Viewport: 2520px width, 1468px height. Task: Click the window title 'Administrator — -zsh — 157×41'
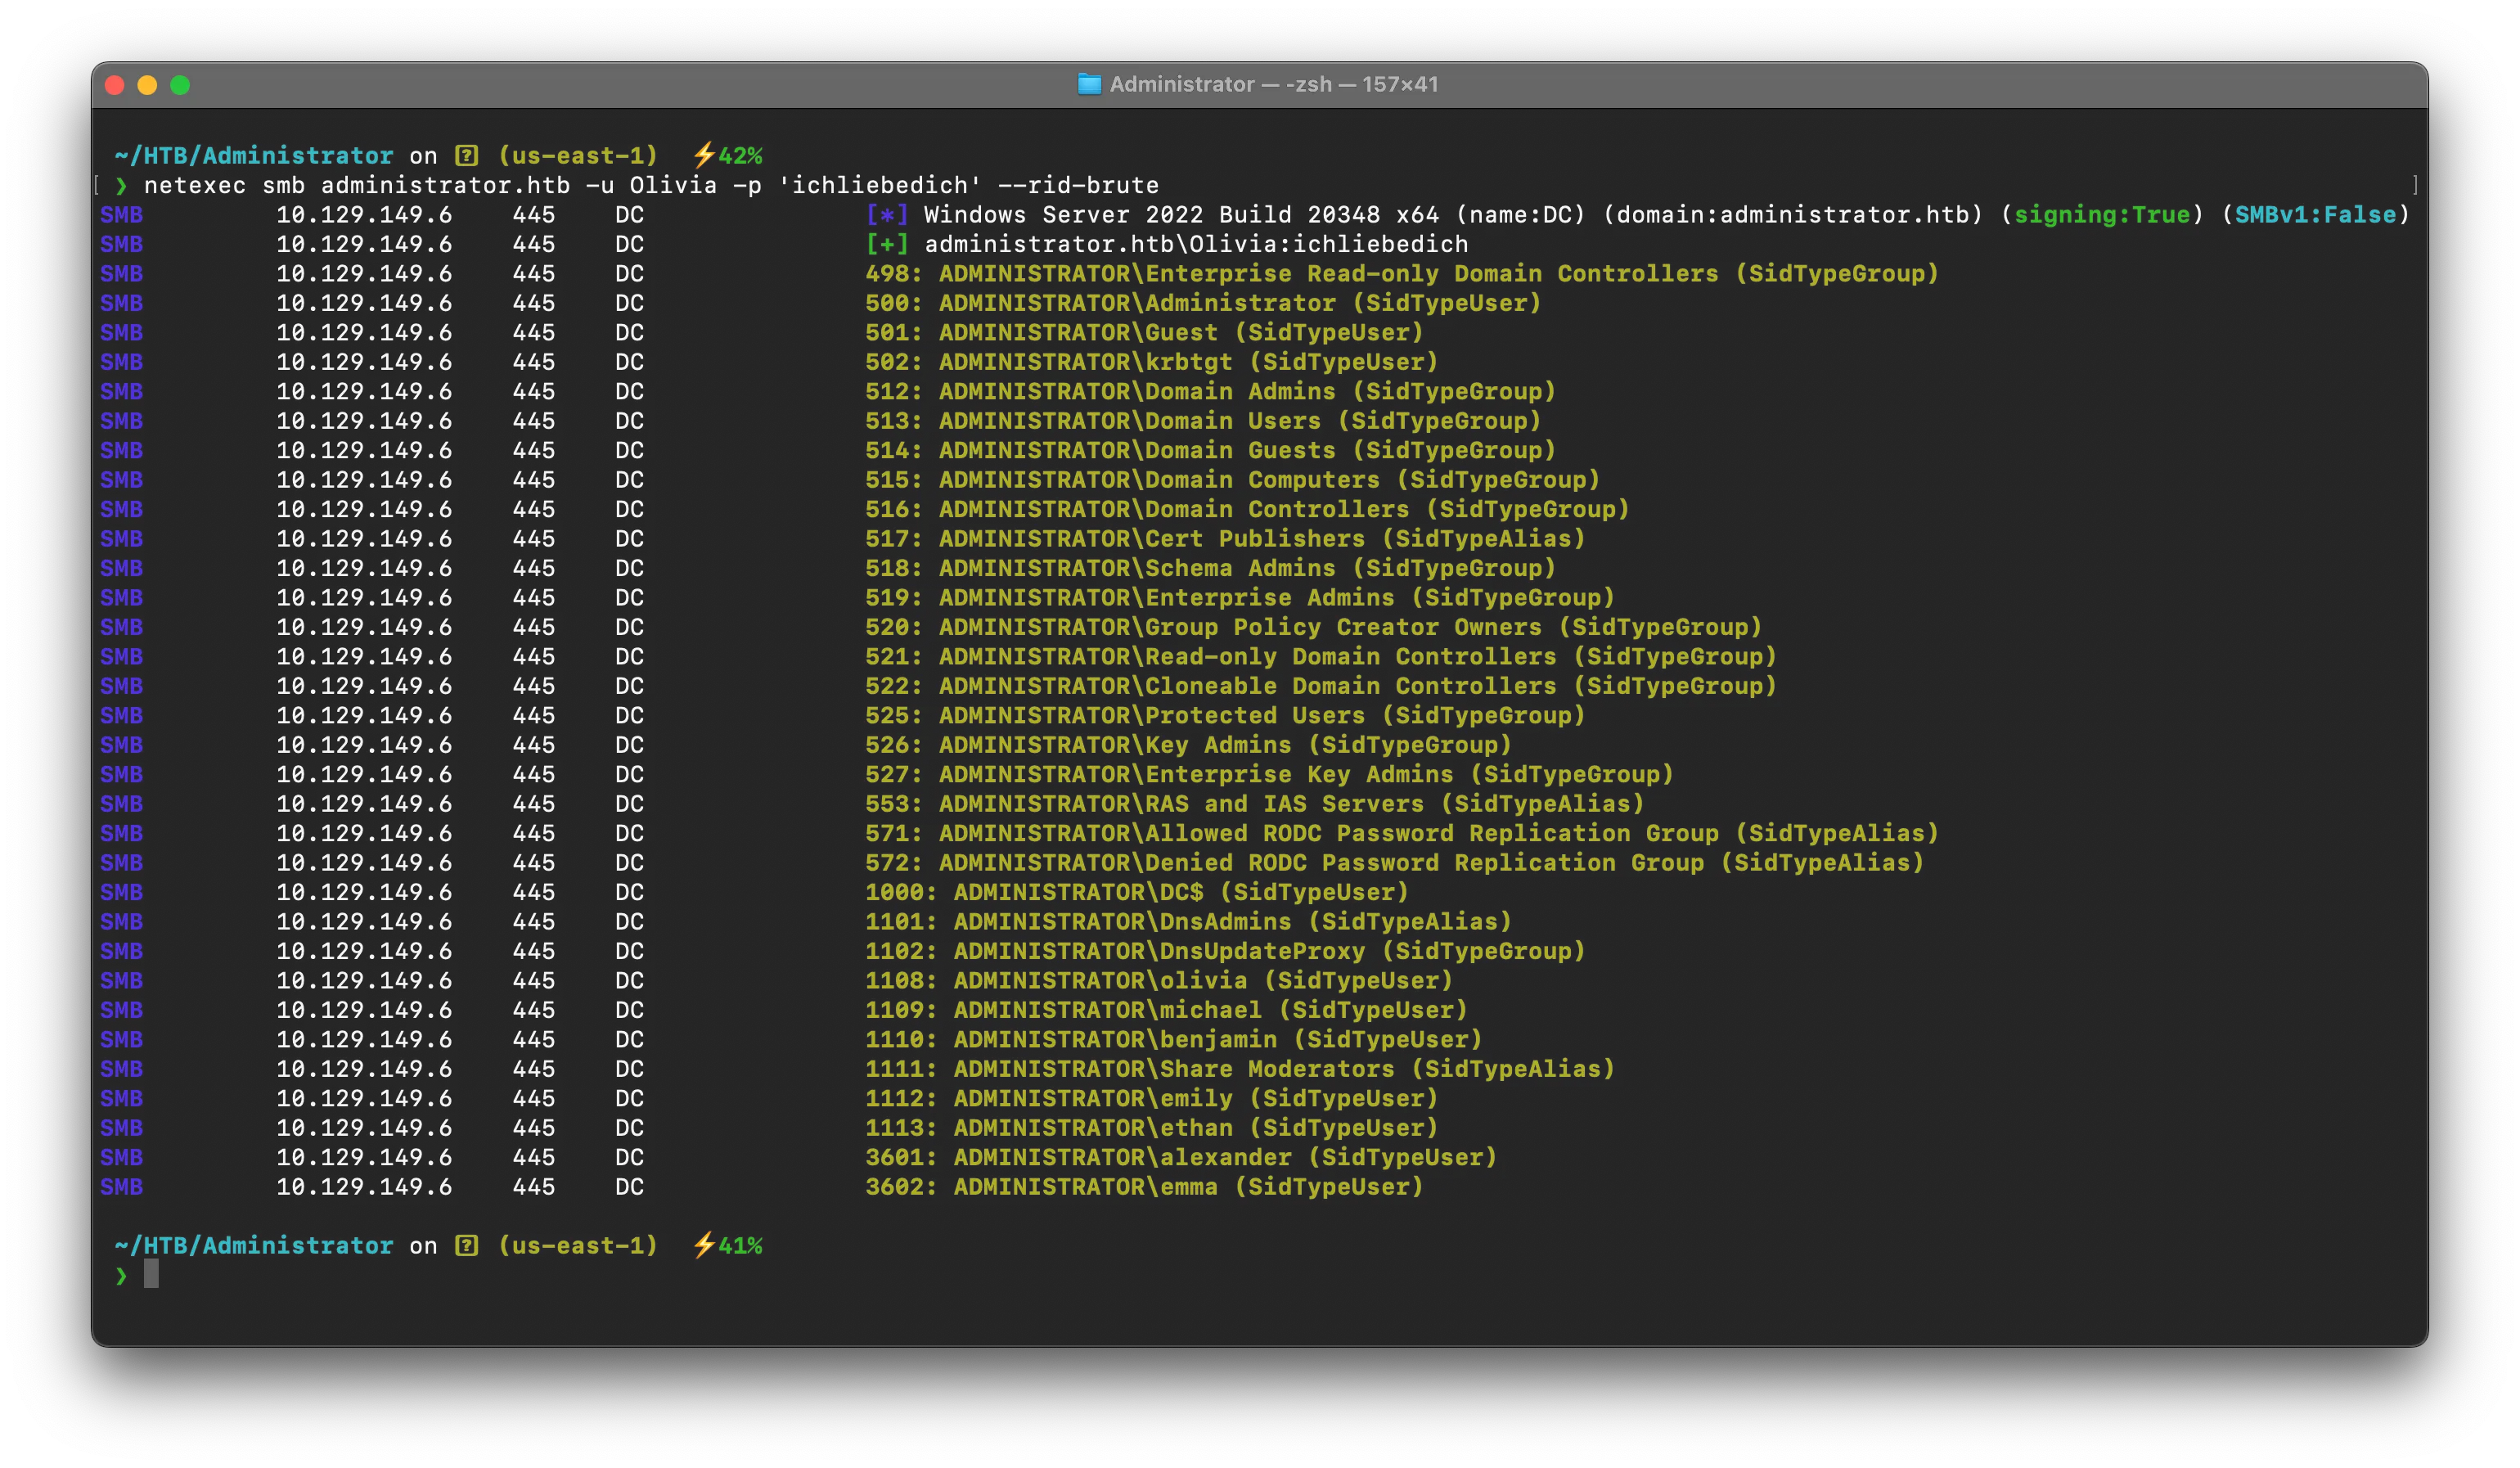(x=1274, y=84)
